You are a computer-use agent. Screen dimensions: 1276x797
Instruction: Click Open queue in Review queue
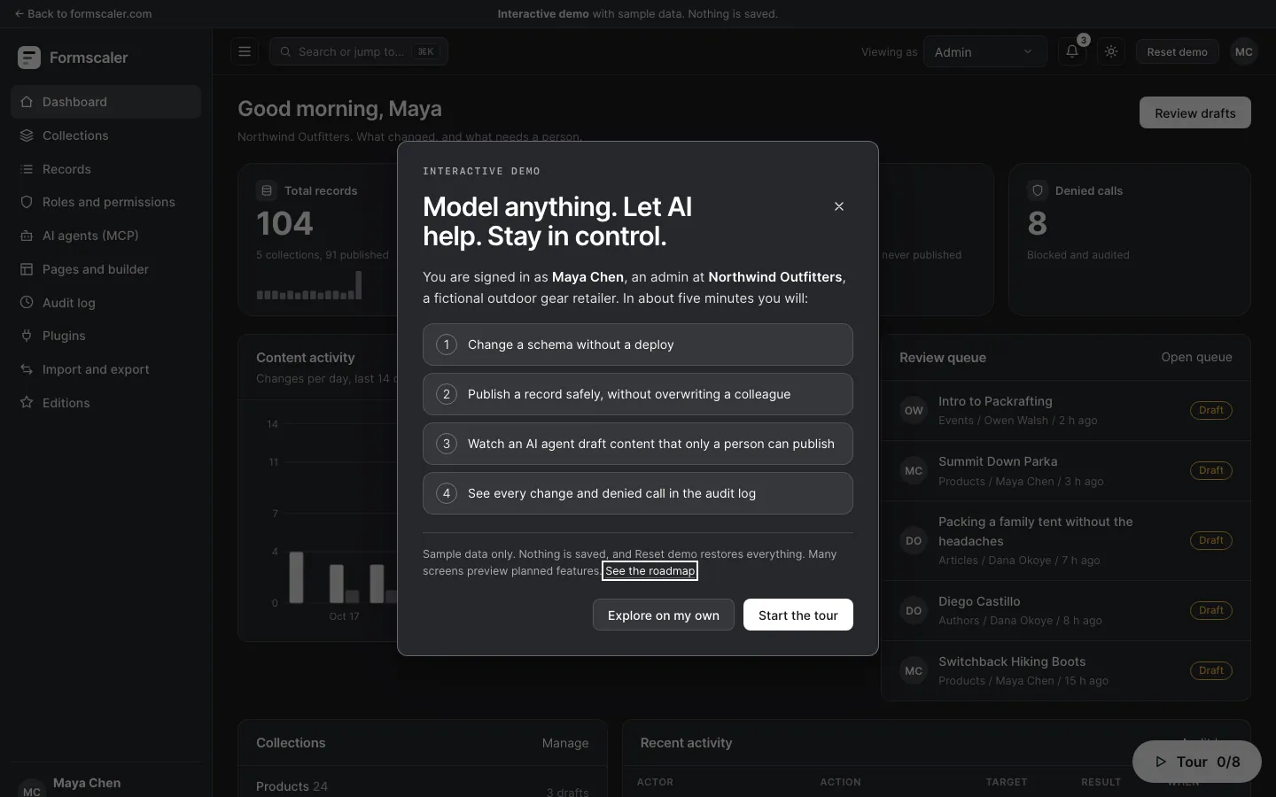pyautogui.click(x=1196, y=357)
